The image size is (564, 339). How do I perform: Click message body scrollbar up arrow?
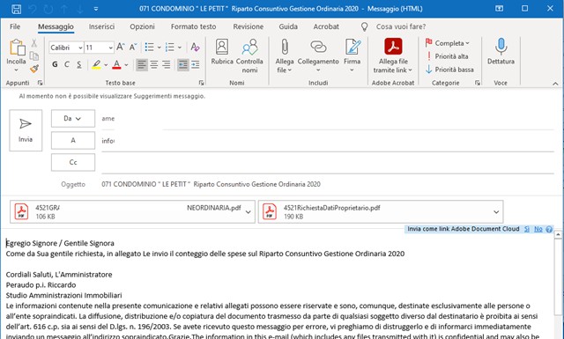tap(558, 235)
